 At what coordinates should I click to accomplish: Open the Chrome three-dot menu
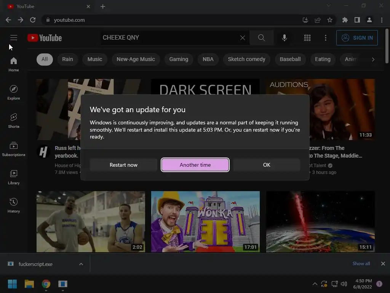point(382,20)
